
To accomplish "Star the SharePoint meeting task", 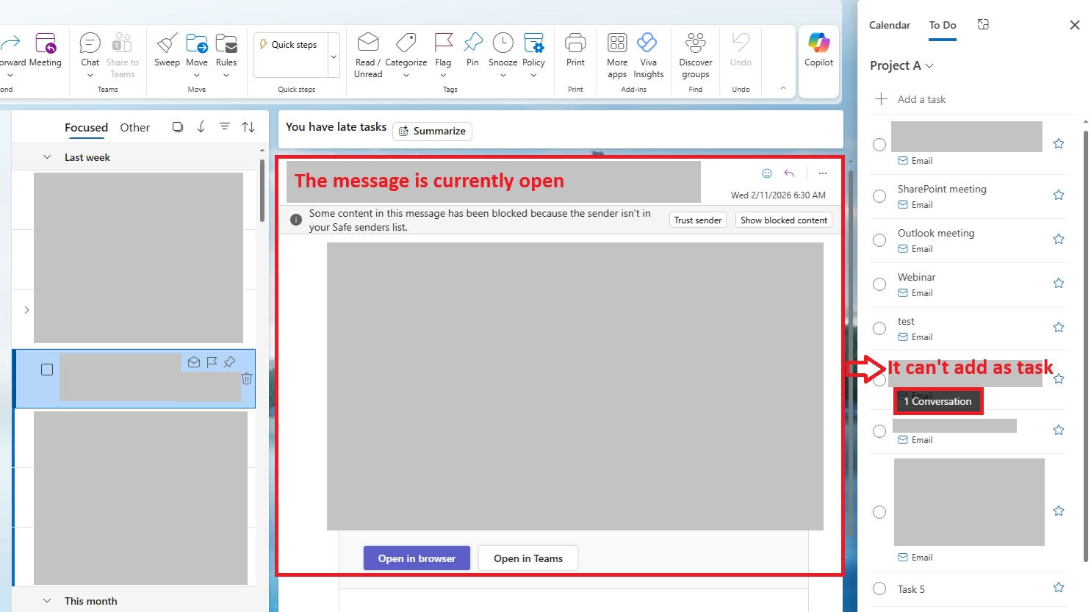I will click(x=1059, y=195).
